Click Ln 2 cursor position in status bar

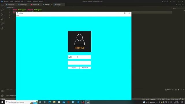point(146,99)
